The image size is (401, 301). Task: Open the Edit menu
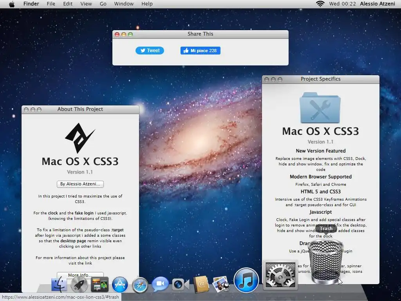click(68, 4)
